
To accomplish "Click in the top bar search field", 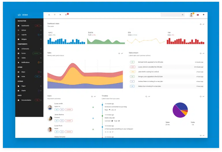I will pyautogui.click(x=173, y=15).
